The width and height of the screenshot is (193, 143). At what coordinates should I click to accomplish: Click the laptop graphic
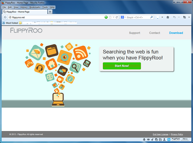tap(58, 99)
